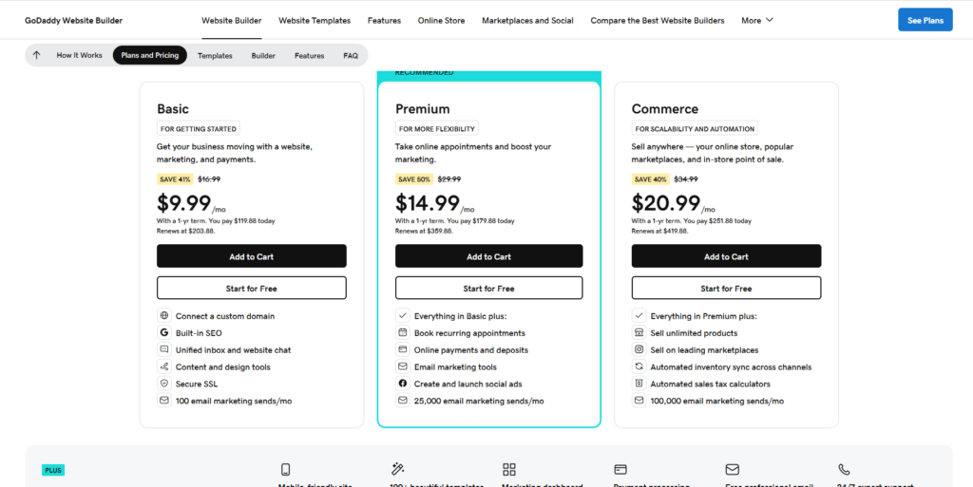Click the Instagram icon beside leading marketplaces
The image size is (973, 487).
(x=639, y=350)
